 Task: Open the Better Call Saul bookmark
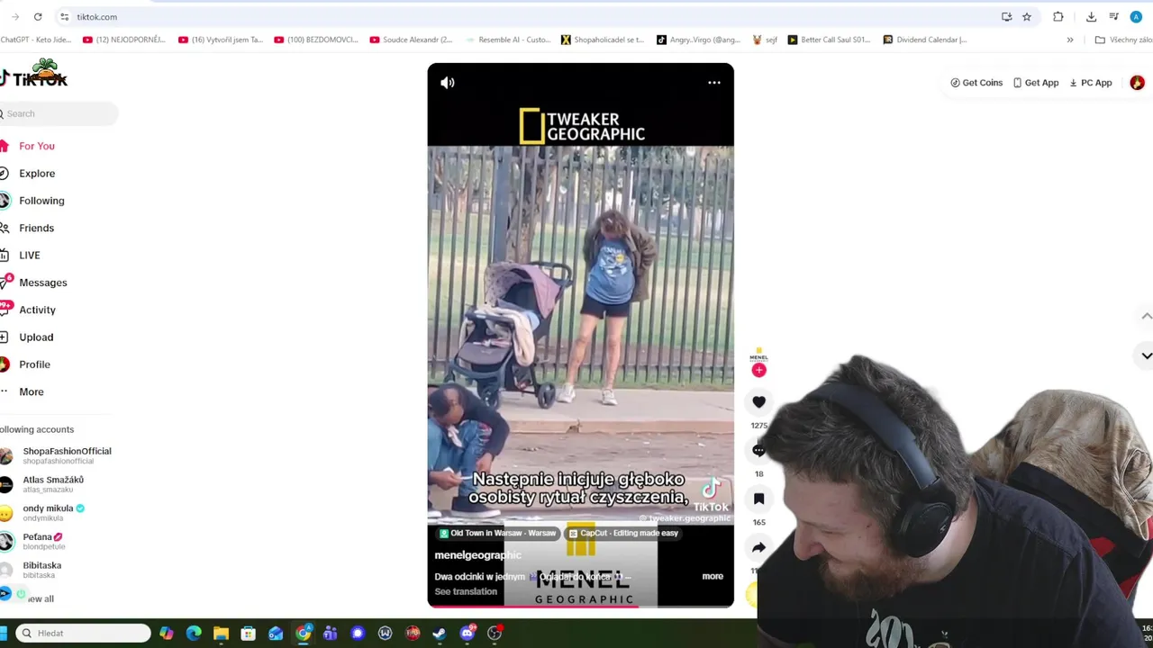point(830,40)
